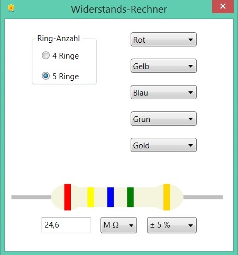Screen dimensions: 238x255
Task: Click into the 24,6 value field
Action: coord(66,225)
